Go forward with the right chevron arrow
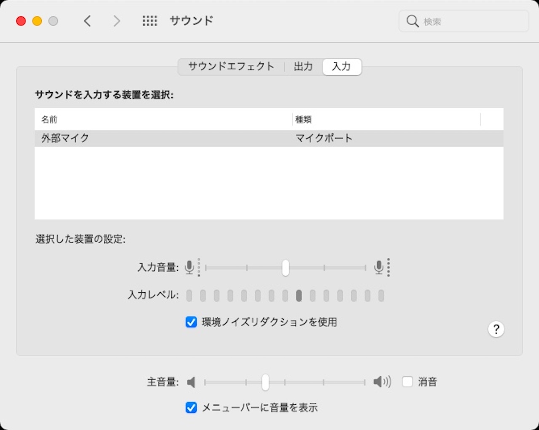 coord(117,21)
